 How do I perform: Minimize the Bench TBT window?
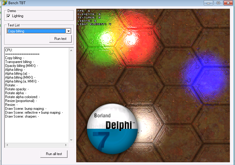(x=208, y=3)
